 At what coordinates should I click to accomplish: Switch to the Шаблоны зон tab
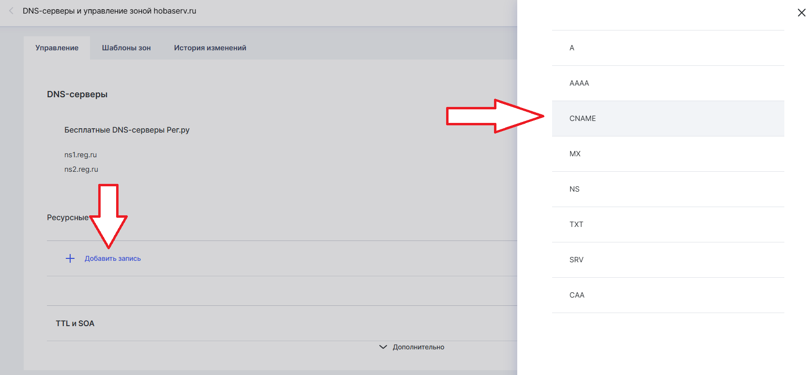(126, 48)
